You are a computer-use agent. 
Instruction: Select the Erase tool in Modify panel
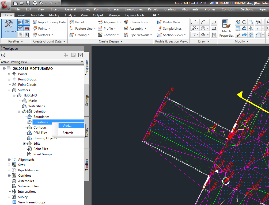pyautogui.click(x=238, y=35)
